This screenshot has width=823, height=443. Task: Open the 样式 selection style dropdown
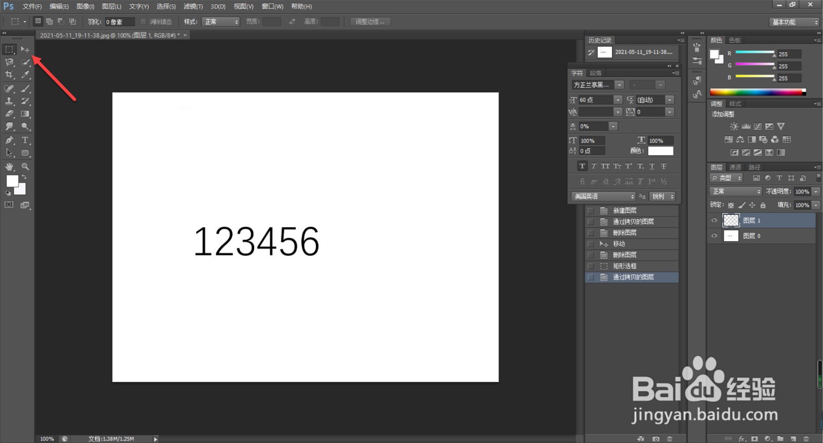221,22
